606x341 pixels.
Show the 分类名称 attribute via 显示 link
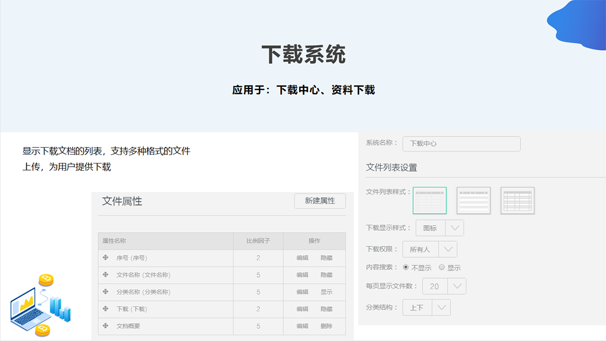coord(327,292)
